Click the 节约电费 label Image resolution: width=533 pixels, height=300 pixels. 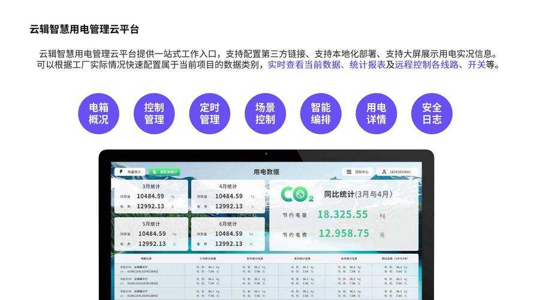pyautogui.click(x=295, y=235)
